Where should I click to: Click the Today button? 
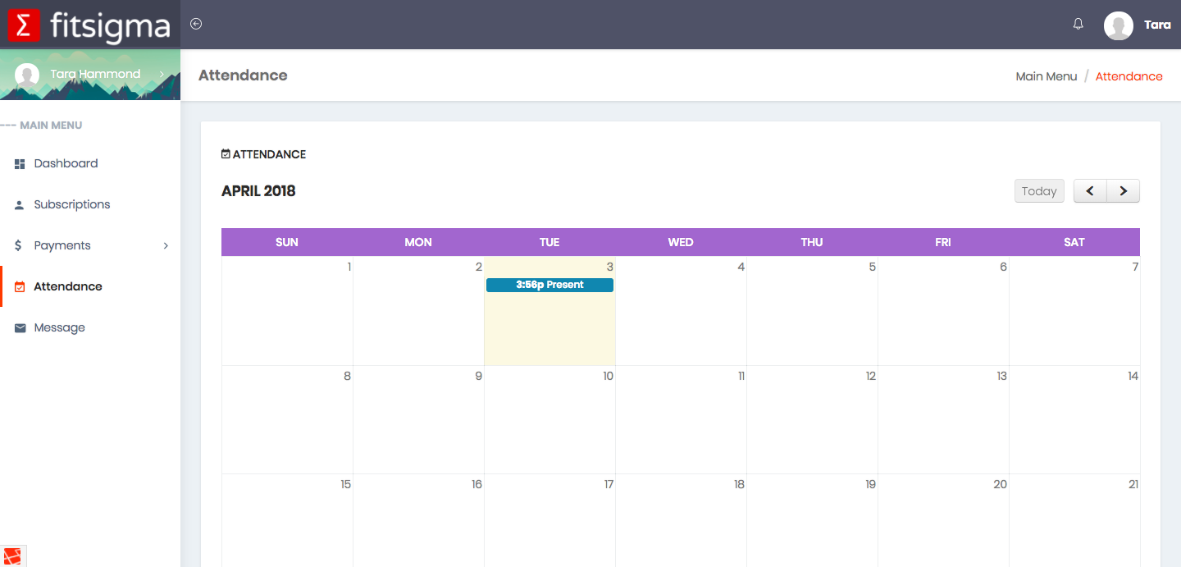click(1039, 191)
